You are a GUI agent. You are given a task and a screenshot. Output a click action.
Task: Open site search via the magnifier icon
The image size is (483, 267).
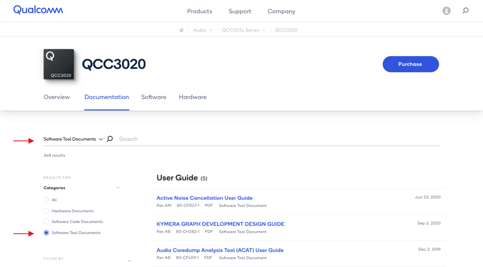coord(465,11)
